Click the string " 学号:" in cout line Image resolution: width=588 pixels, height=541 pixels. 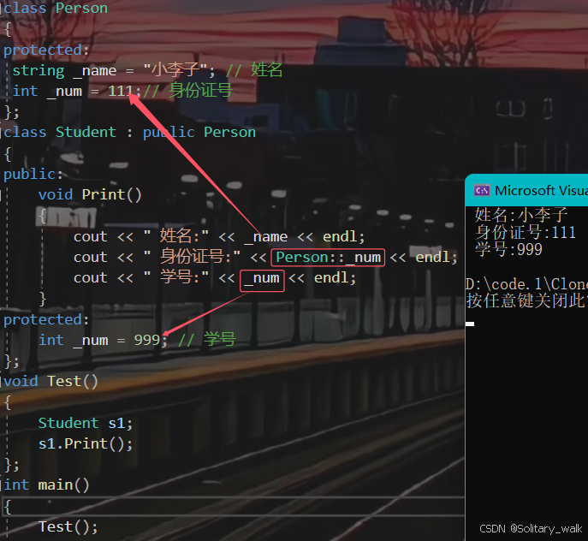[x=176, y=277]
